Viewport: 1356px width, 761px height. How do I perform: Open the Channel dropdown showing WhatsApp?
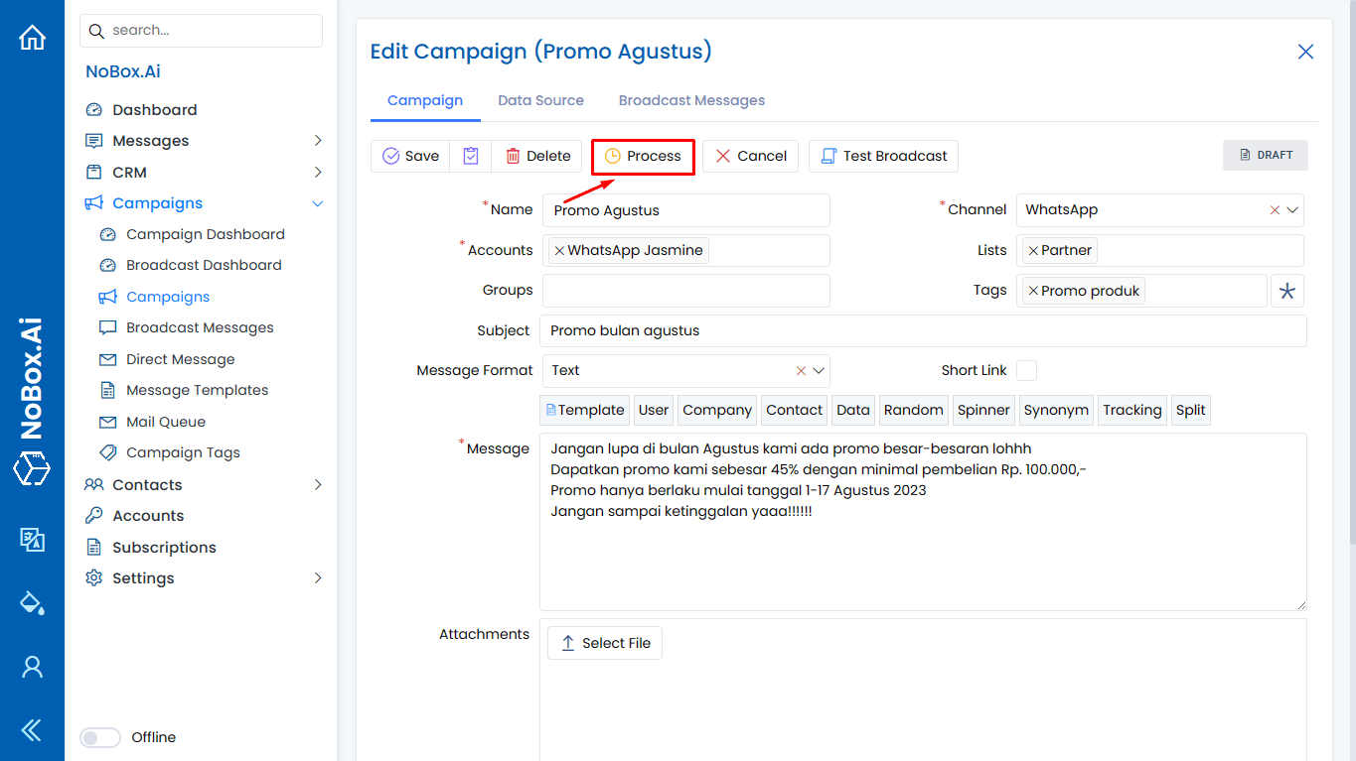click(1293, 209)
